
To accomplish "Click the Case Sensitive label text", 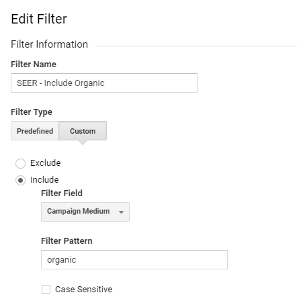I will tap(83, 290).
